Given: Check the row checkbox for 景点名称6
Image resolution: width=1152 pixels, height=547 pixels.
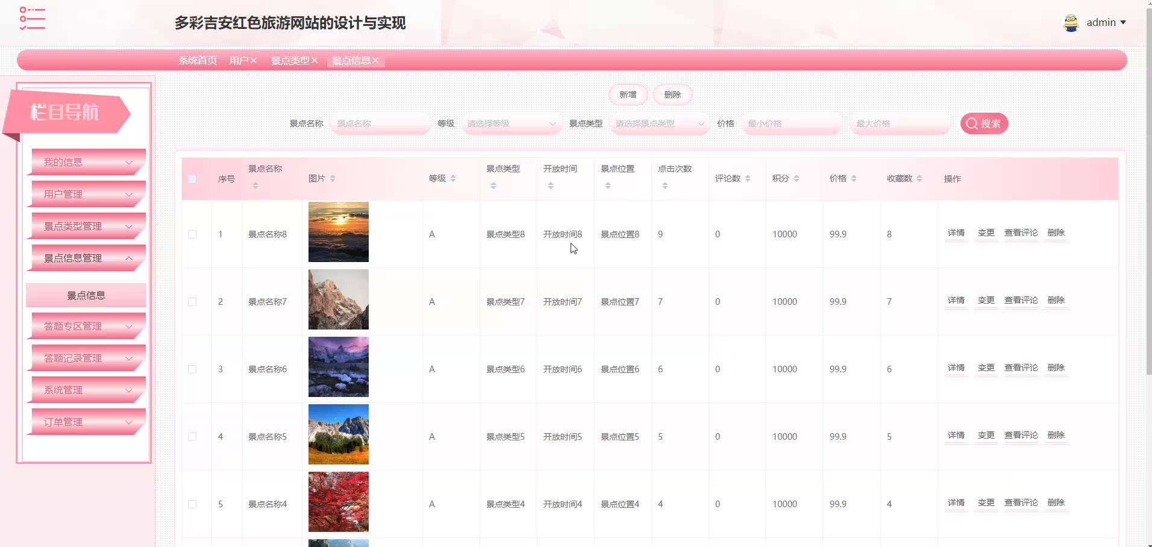Looking at the screenshot, I should (192, 369).
